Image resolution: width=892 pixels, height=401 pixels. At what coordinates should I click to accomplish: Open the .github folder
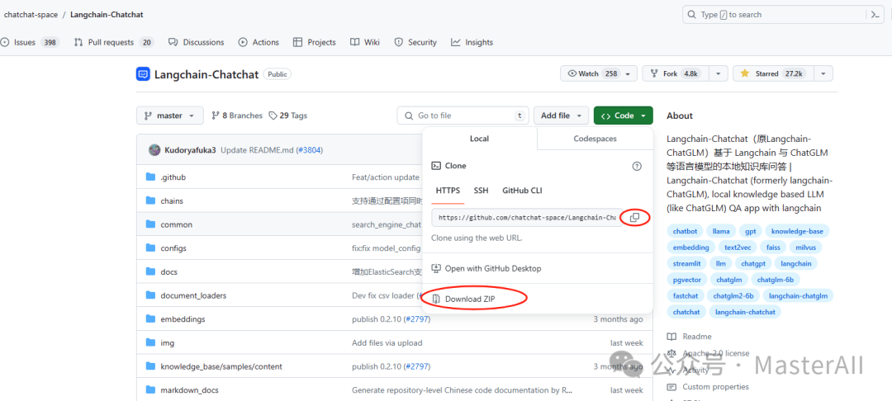173,177
